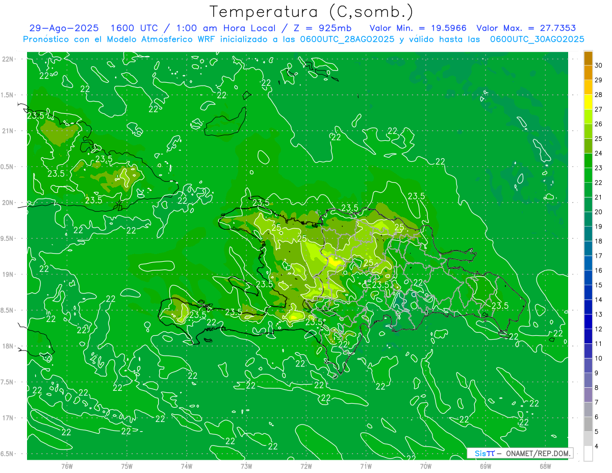The width and height of the screenshot is (612, 473).
Task: Pick the amber swatch between 28 and 29
Action: [x=588, y=87]
